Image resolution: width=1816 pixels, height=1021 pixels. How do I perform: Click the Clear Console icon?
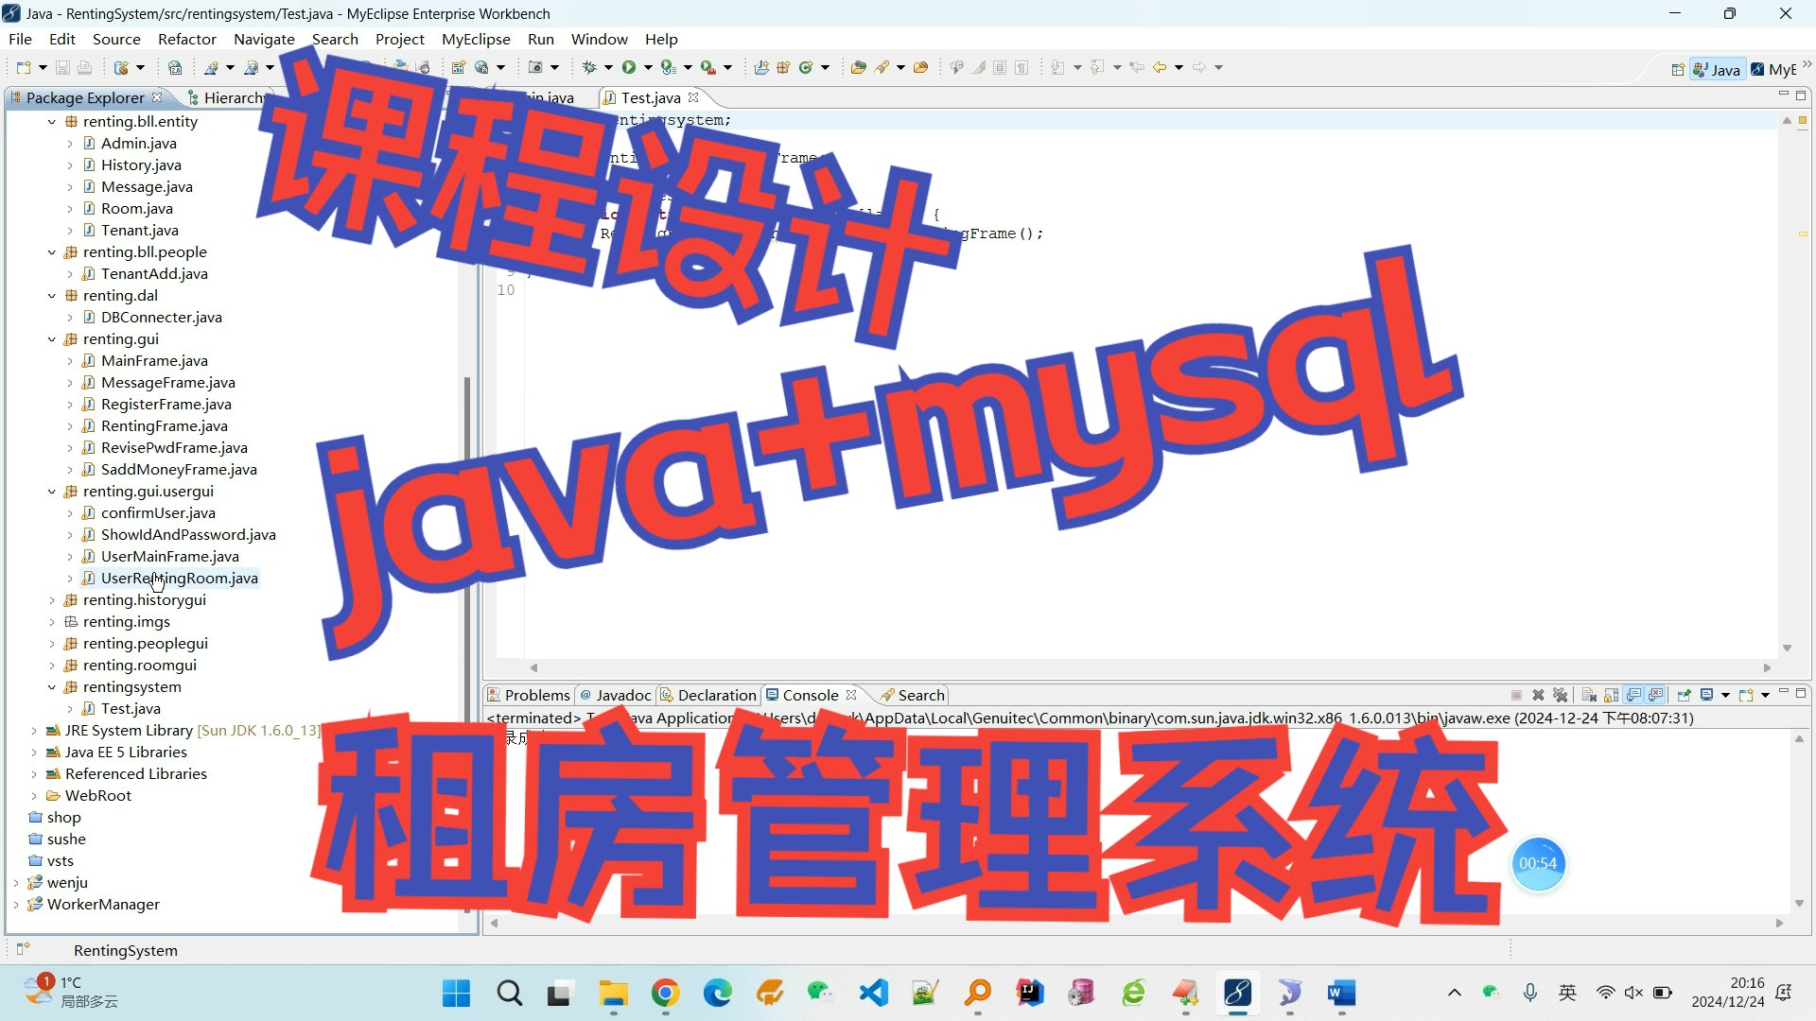(1589, 695)
